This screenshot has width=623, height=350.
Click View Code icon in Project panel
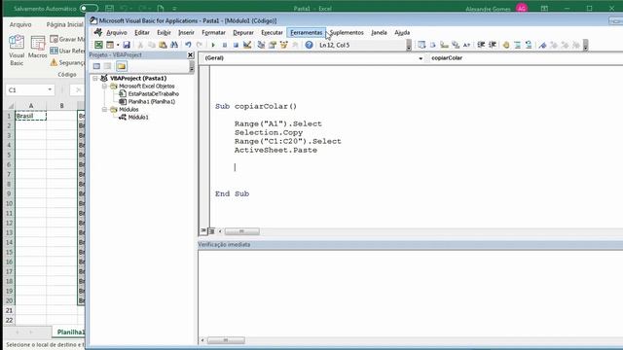96,66
